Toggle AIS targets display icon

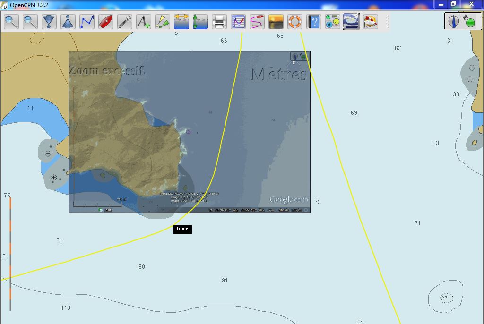click(x=163, y=22)
